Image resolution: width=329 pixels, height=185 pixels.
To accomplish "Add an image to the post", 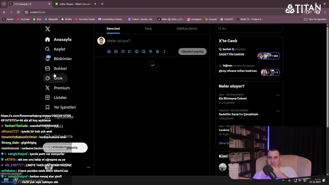I will pyautogui.click(x=109, y=51).
